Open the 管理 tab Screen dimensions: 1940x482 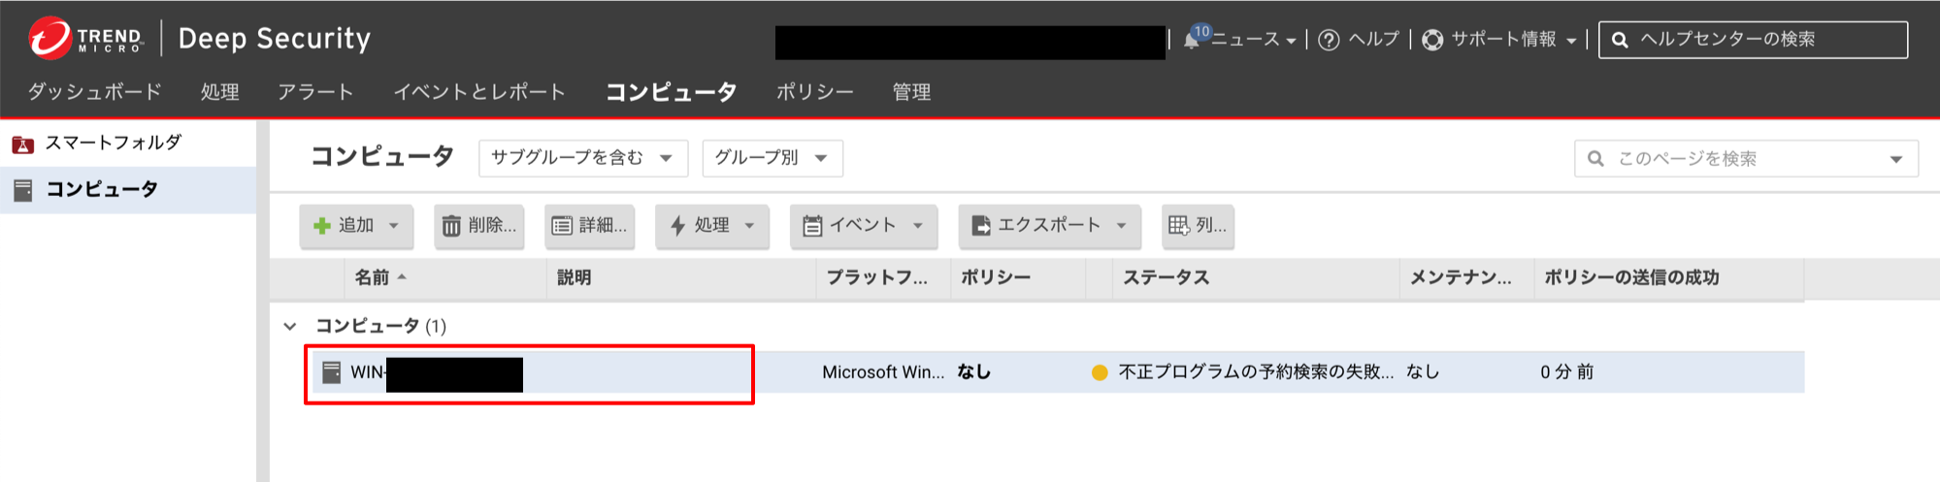click(x=911, y=92)
